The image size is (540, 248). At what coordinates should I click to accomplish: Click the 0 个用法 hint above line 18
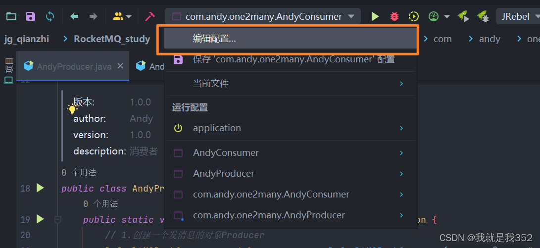coord(79,173)
